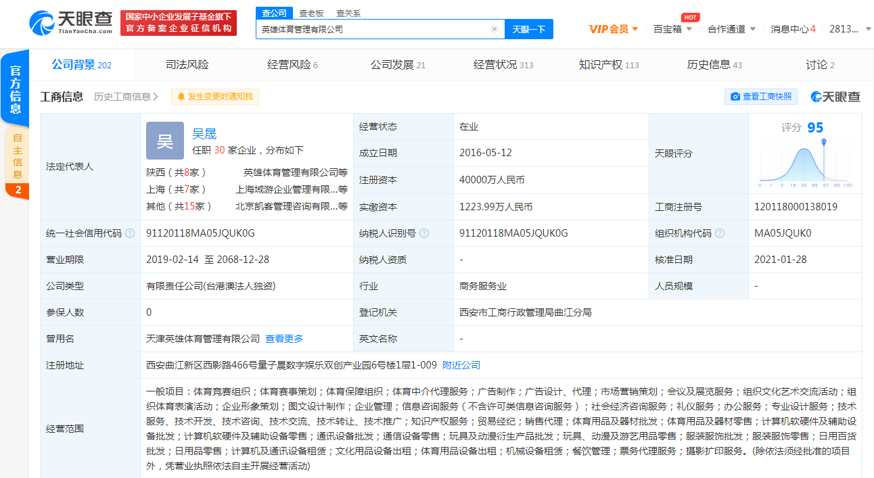This screenshot has width=874, height=478.
Task: Select 自主信息 side tab
Action: coord(17,163)
